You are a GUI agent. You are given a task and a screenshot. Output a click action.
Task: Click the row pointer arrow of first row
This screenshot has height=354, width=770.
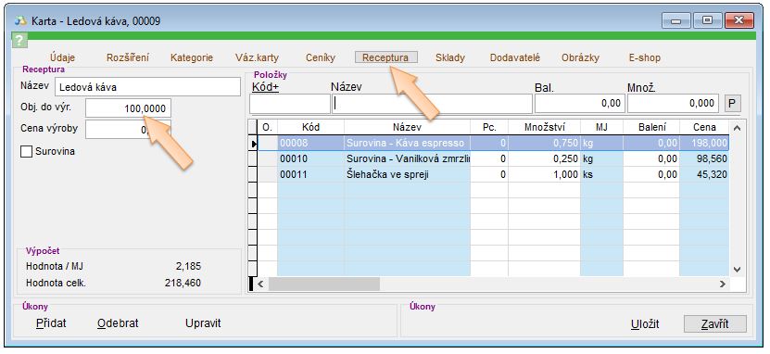[x=254, y=144]
